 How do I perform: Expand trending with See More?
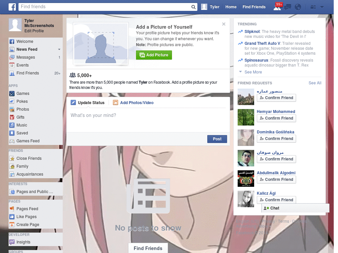pos(253,72)
